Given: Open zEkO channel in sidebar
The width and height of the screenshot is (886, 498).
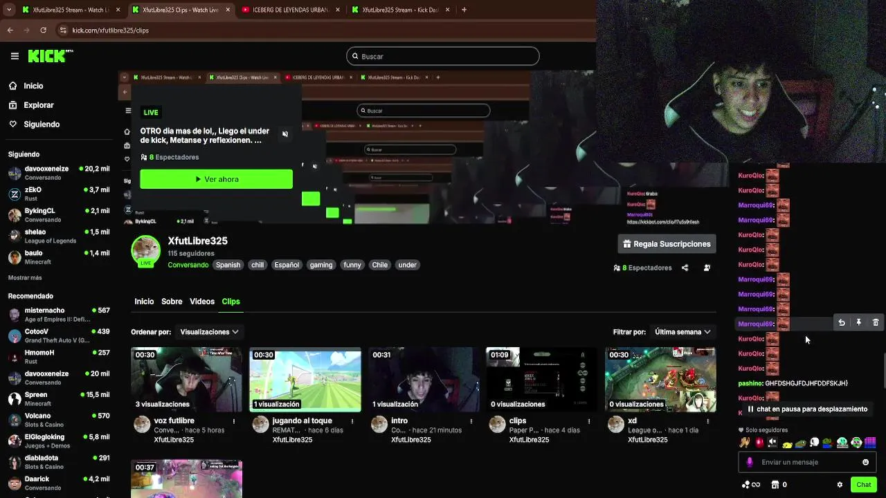Looking at the screenshot, I should pyautogui.click(x=58, y=194).
